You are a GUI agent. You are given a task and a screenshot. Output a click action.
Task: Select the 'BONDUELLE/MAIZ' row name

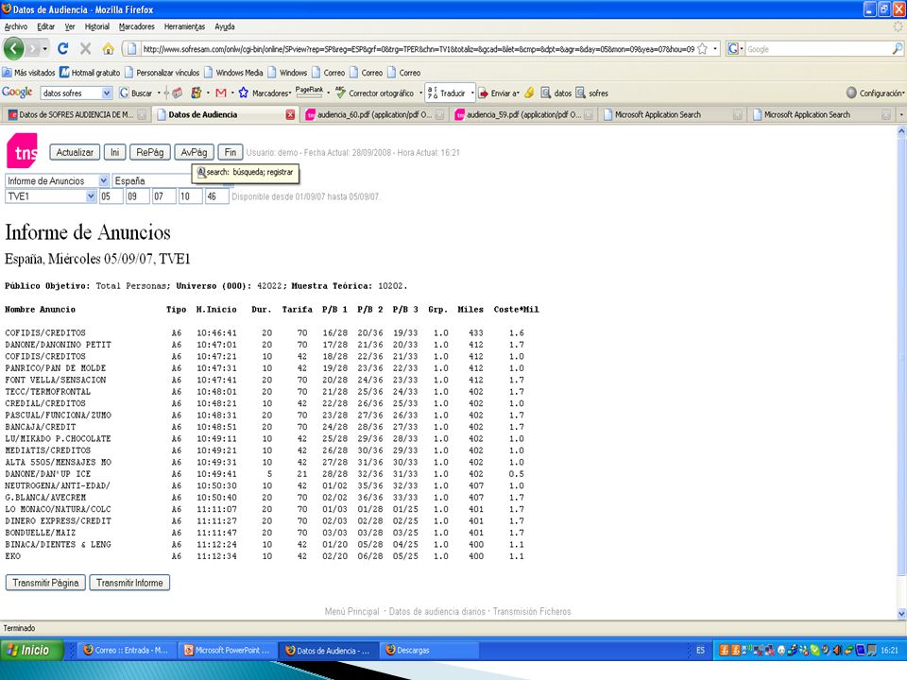(x=41, y=533)
